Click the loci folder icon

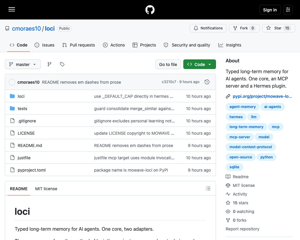[x=12, y=96]
